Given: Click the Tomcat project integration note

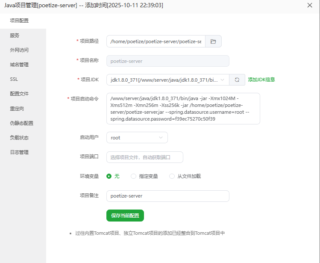Looking at the screenshot, I should [x=150, y=233].
